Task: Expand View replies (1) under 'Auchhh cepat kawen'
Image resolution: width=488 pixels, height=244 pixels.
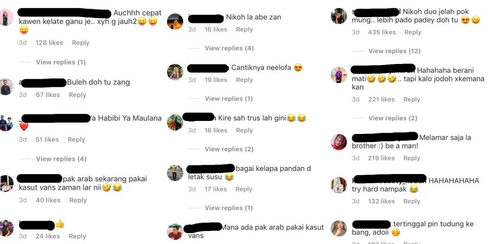Action: pos(61,62)
